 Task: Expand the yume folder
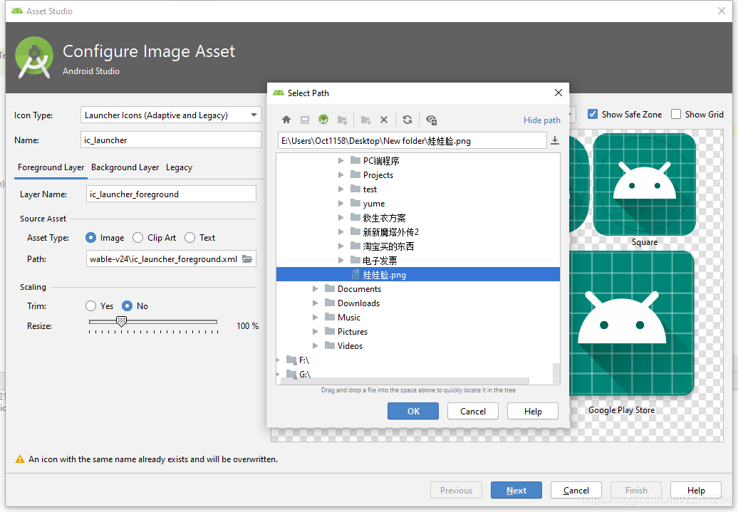tap(341, 203)
